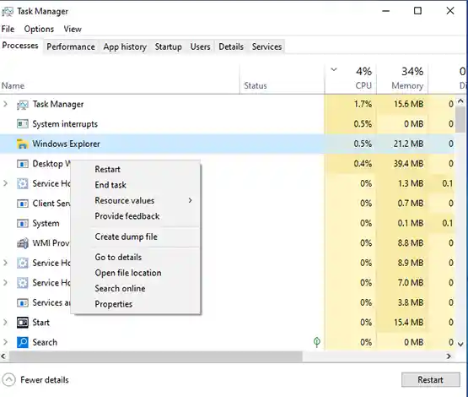Viewport: 468px width, 397px height.
Task: Expand the Search process group
Action: tap(5, 342)
